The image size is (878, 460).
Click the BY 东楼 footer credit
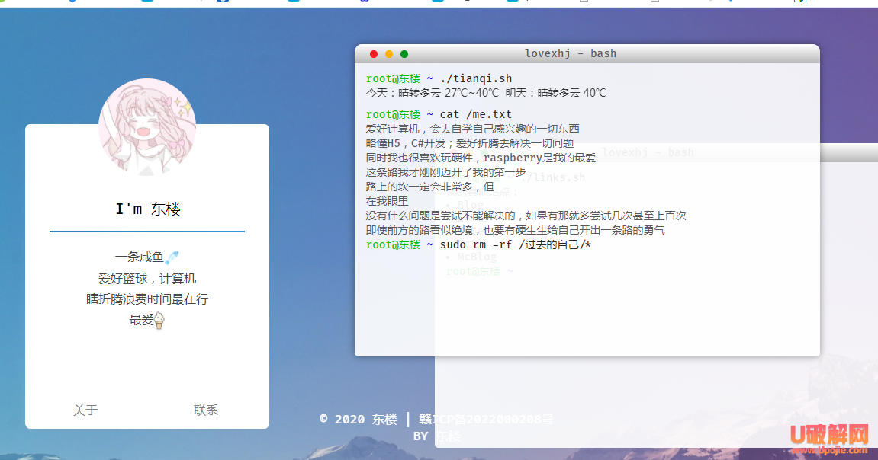point(437,436)
